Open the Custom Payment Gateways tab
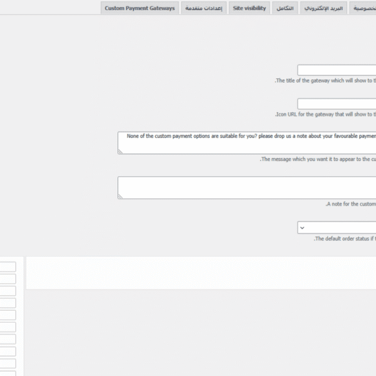Viewport: 376px width, 376px height. click(140, 8)
